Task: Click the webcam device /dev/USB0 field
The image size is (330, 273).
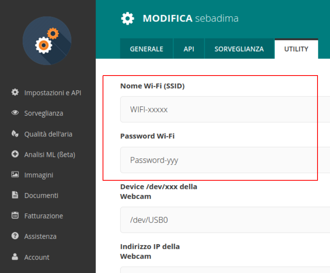Action: (225, 220)
